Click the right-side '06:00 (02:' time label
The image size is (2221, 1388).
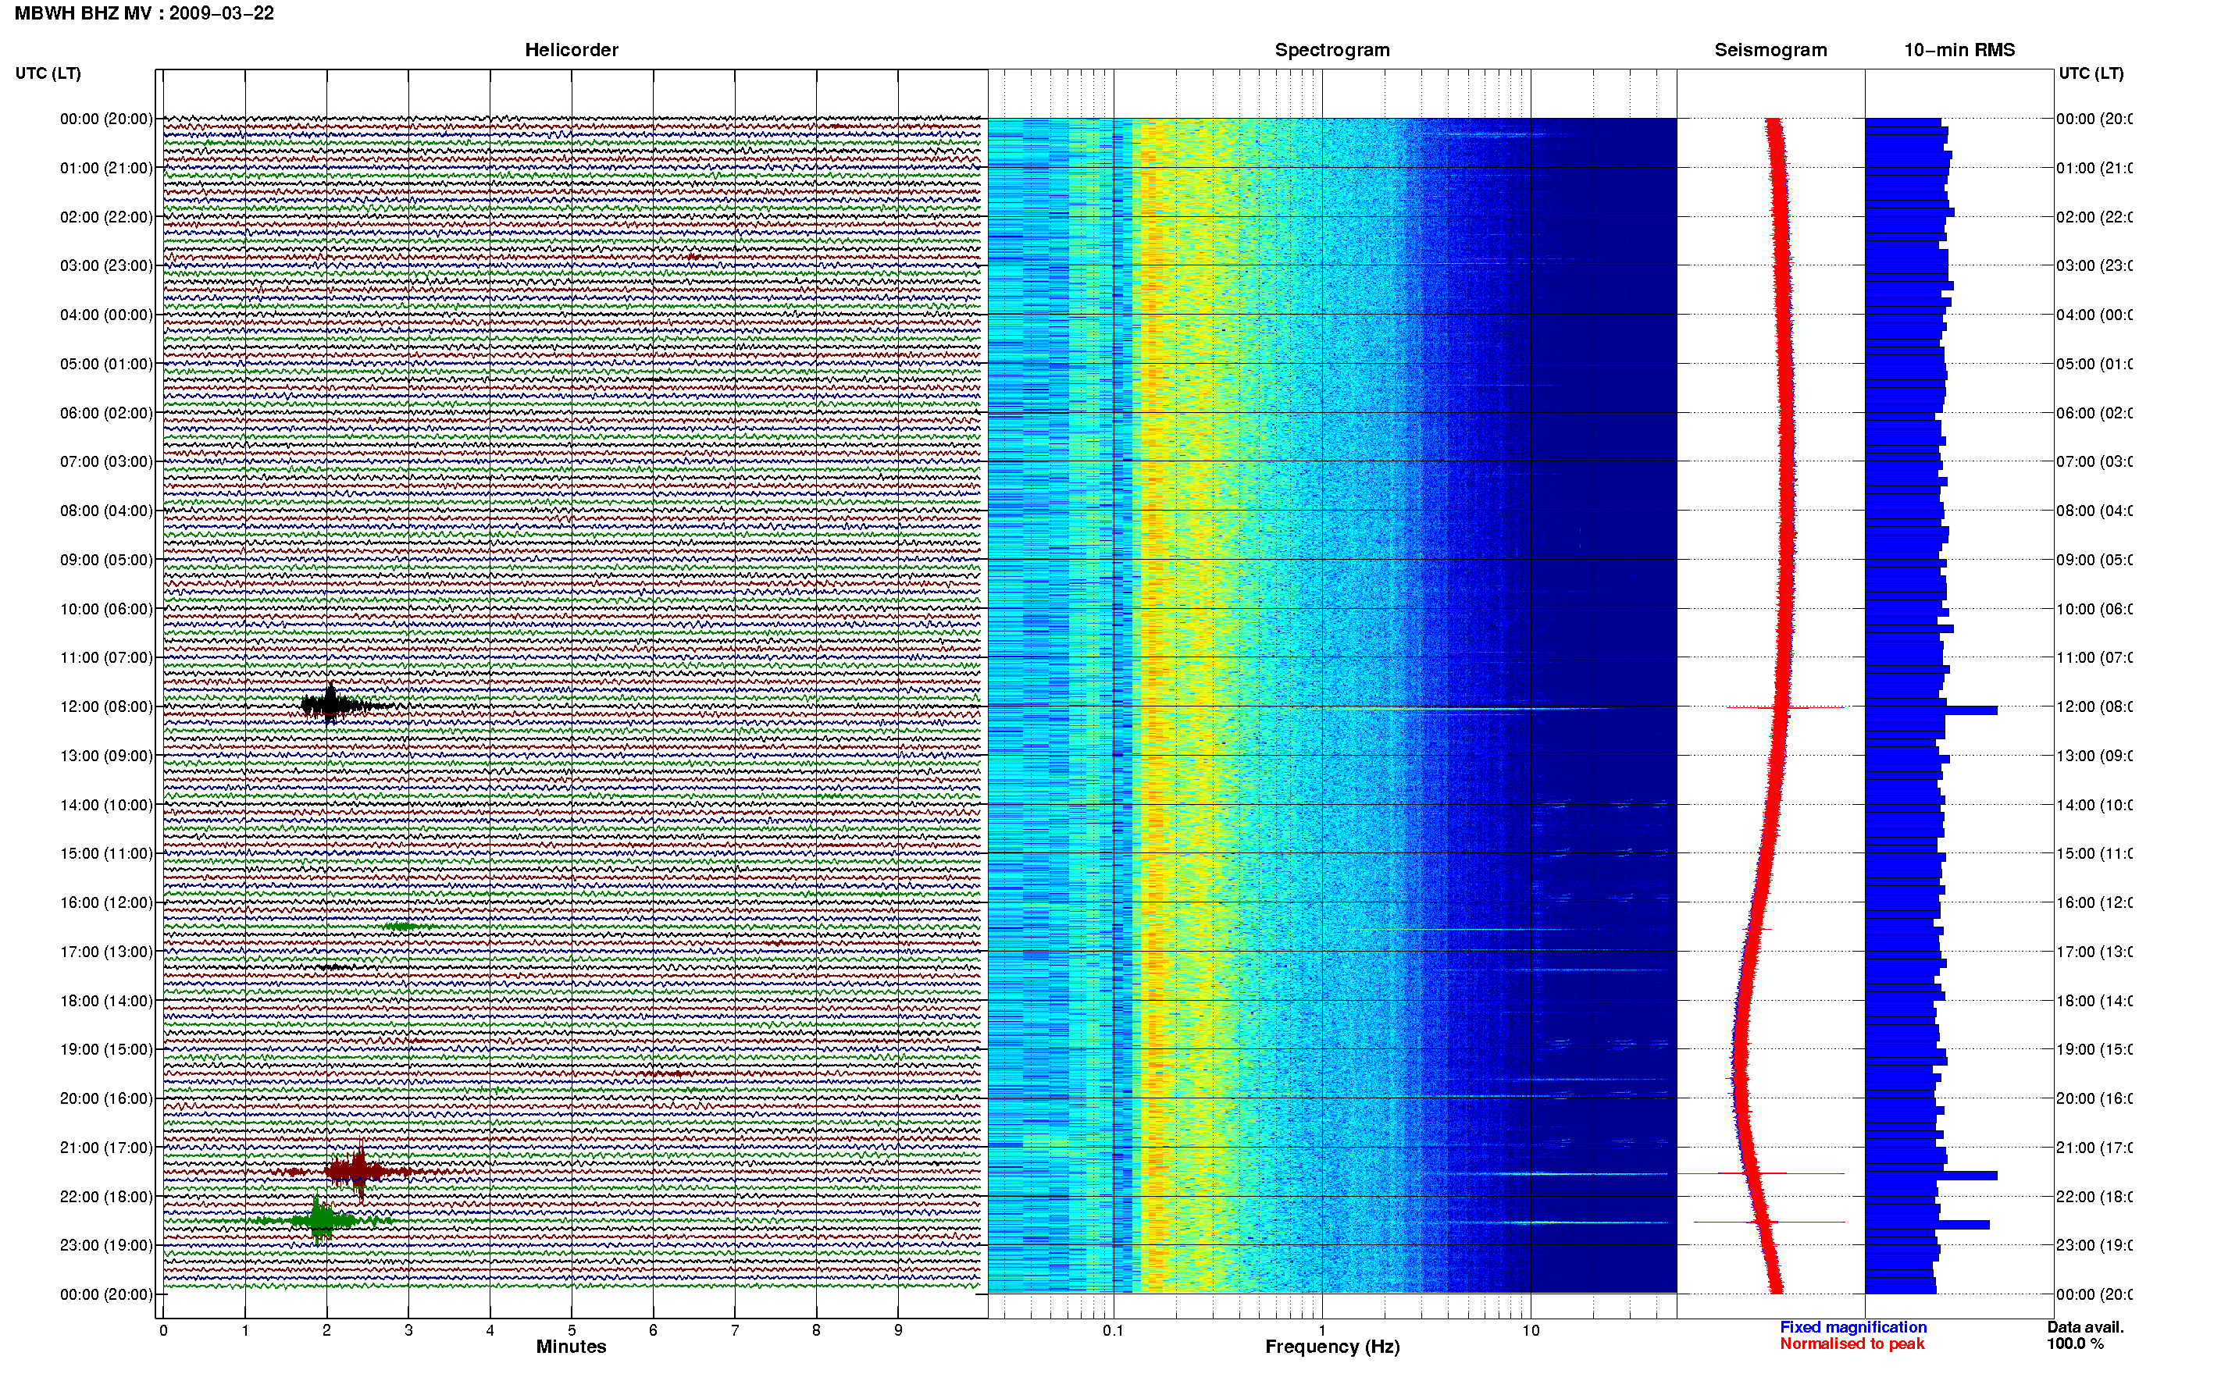pyautogui.click(x=2094, y=413)
